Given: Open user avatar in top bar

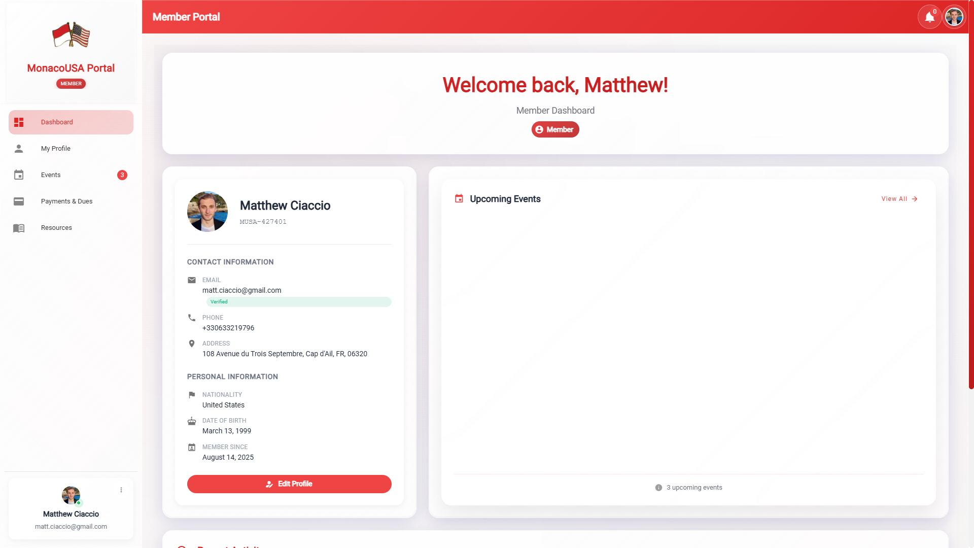Looking at the screenshot, I should tap(954, 17).
